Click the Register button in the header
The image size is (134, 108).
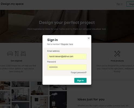coord(130,4)
